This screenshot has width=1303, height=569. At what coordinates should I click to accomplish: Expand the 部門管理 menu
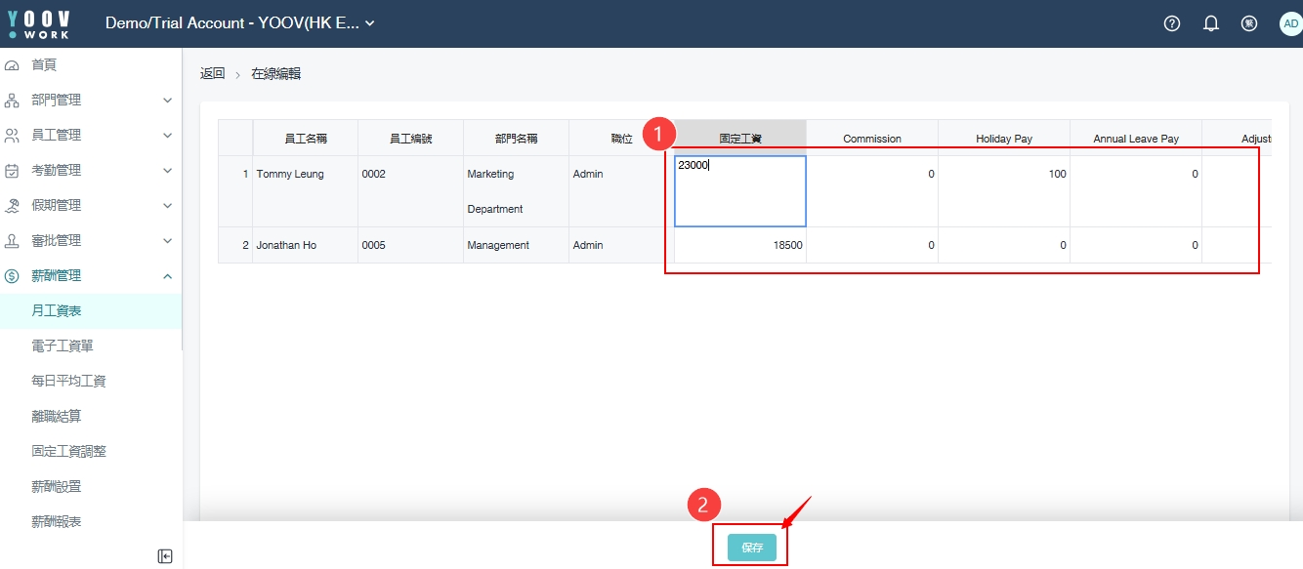coord(90,101)
